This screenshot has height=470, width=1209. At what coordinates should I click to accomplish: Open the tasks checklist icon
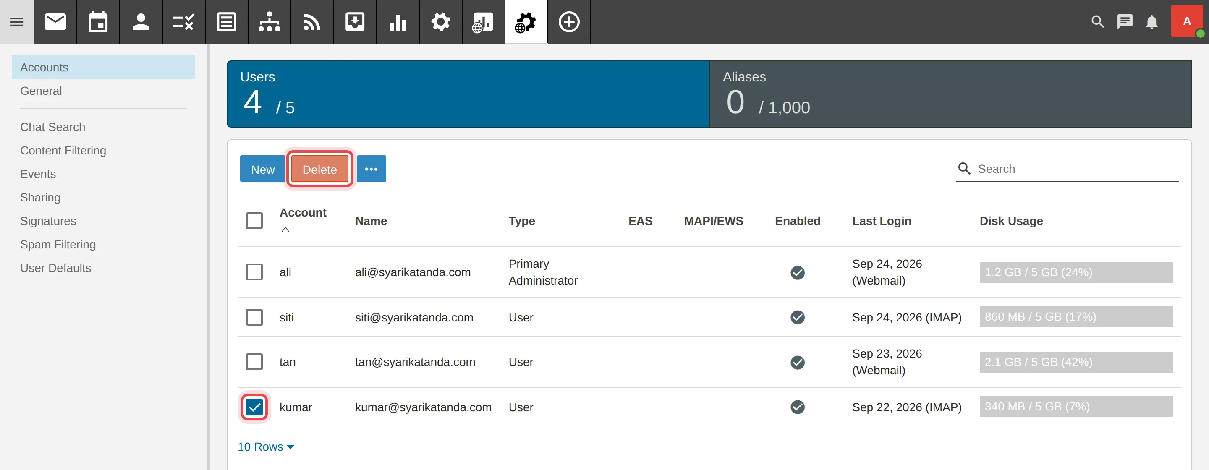click(x=183, y=21)
